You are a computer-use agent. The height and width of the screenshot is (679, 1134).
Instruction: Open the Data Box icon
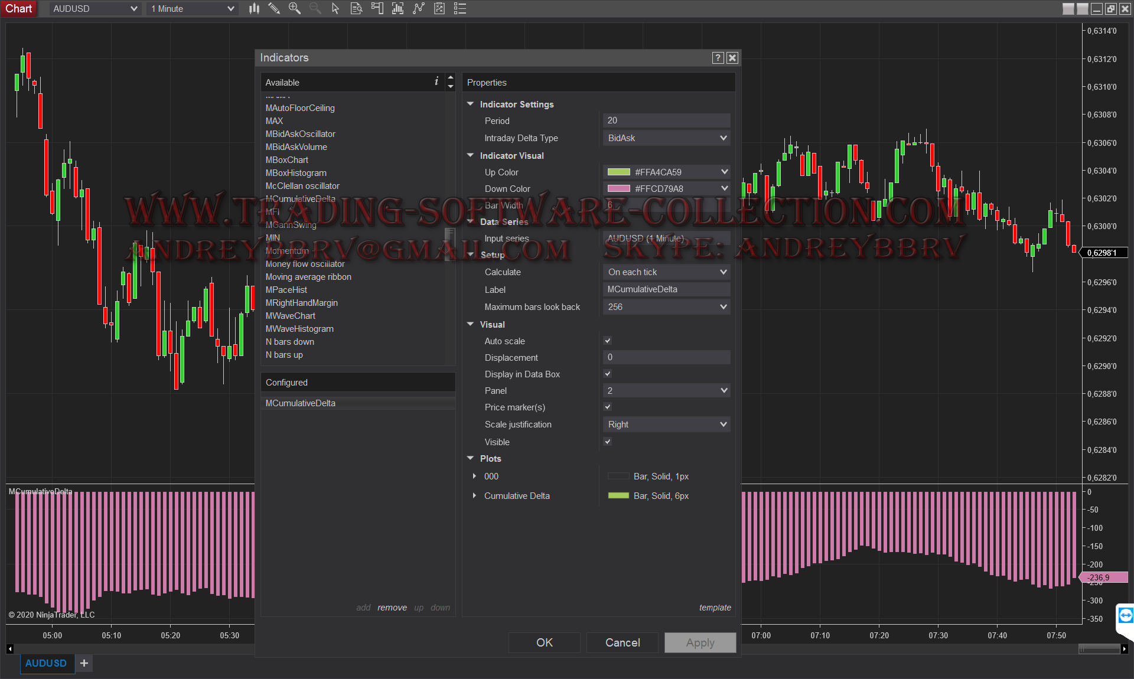[x=356, y=9]
